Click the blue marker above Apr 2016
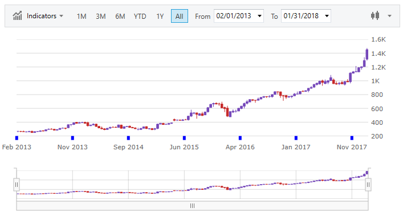The height and width of the screenshot is (216, 403). [240, 138]
